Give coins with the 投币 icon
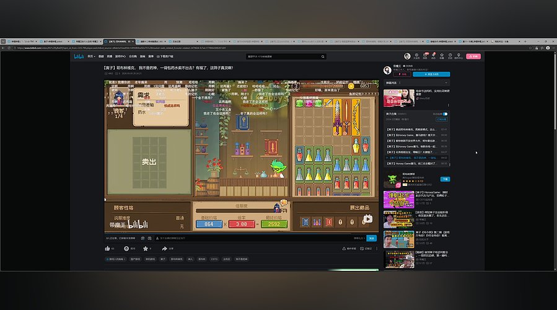Screen dimensions: 557x310 coord(126,249)
